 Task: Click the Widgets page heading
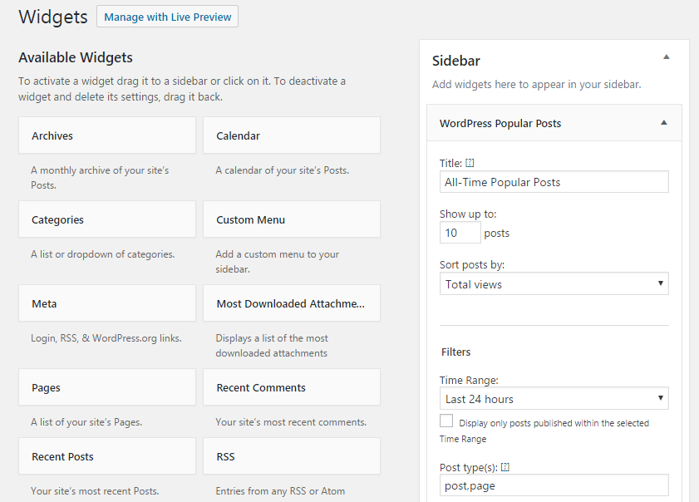click(x=53, y=17)
